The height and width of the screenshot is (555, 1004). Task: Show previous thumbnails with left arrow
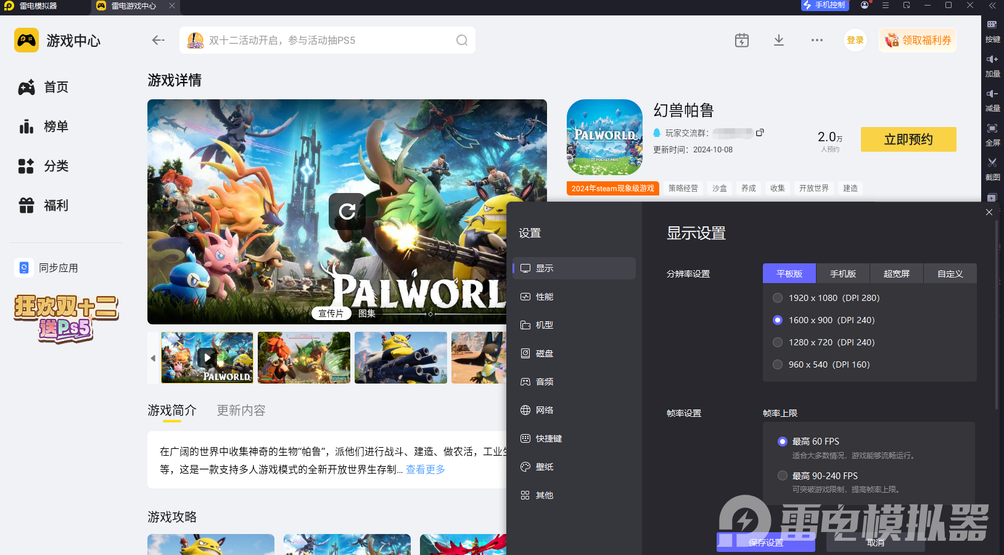coord(153,358)
